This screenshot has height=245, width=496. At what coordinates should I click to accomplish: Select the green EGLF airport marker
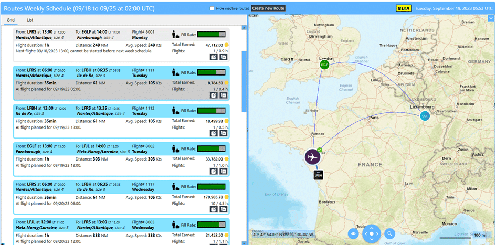pos(325,65)
